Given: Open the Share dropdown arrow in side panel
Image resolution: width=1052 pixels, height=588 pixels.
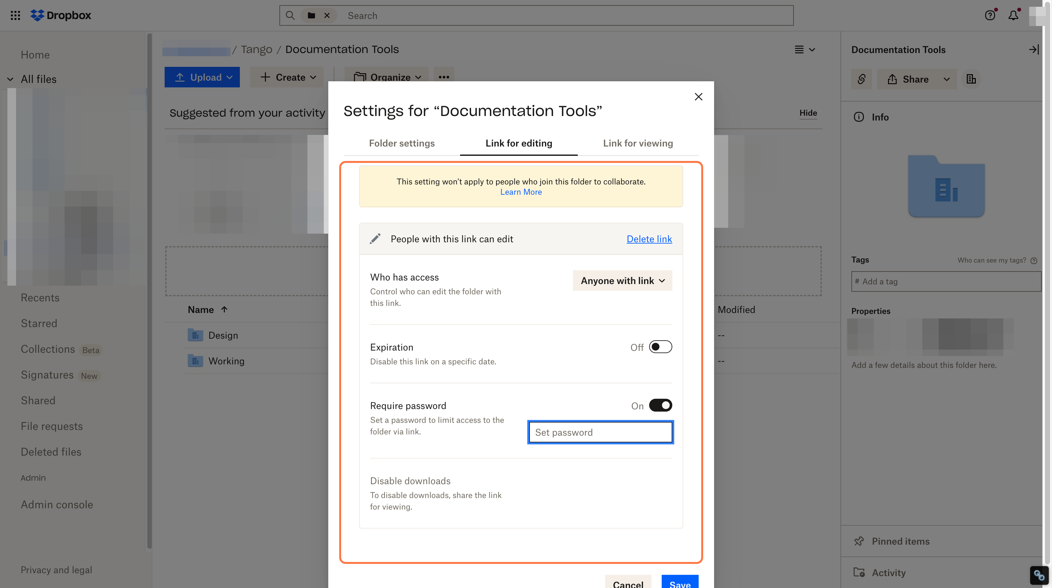Looking at the screenshot, I should (x=947, y=79).
